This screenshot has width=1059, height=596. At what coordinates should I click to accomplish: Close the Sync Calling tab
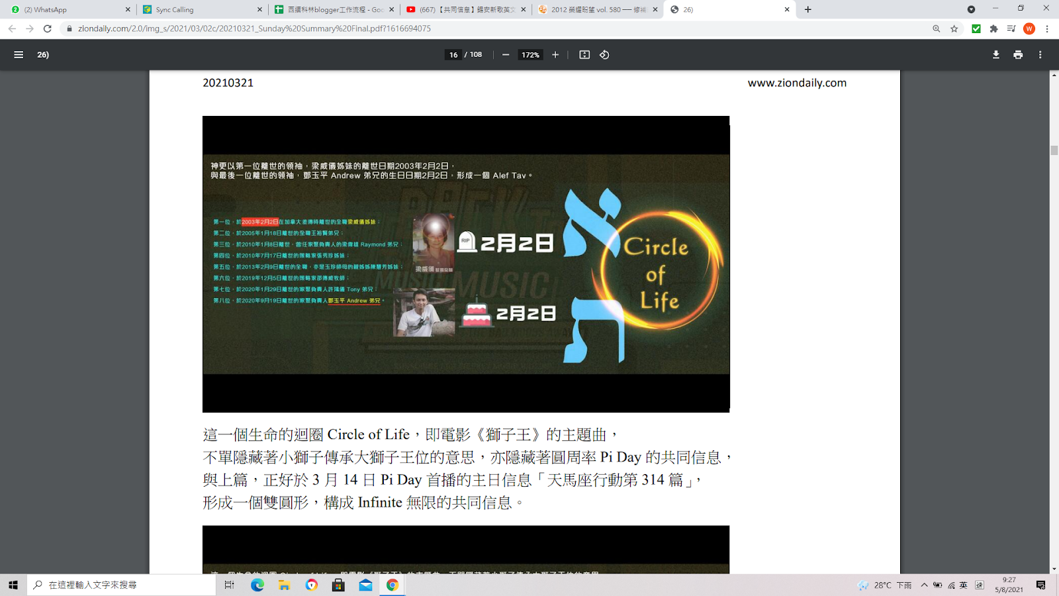pos(259,9)
